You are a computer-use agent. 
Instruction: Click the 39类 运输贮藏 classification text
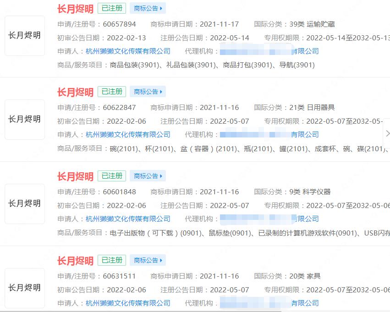coord(312,24)
